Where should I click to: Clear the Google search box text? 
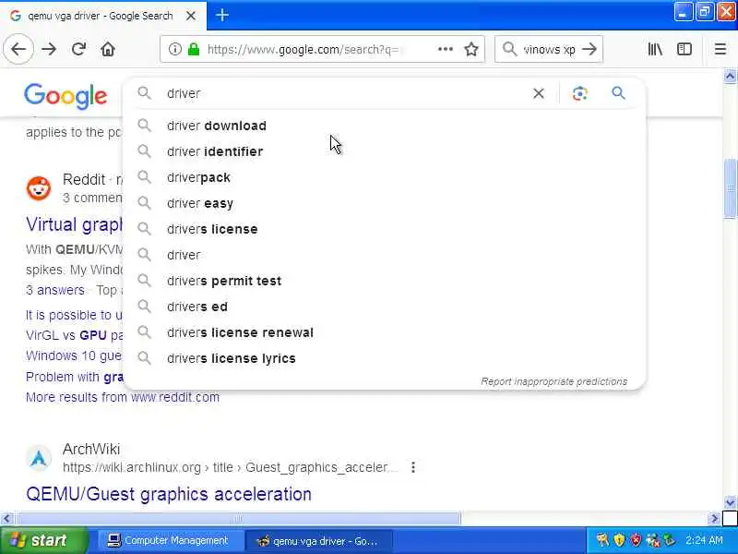click(539, 93)
